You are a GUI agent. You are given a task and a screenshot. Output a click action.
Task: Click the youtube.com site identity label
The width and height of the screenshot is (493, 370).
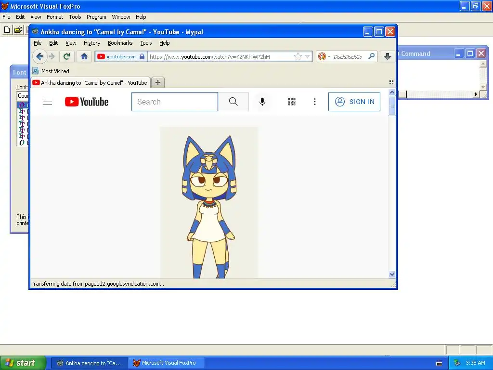pos(121,57)
